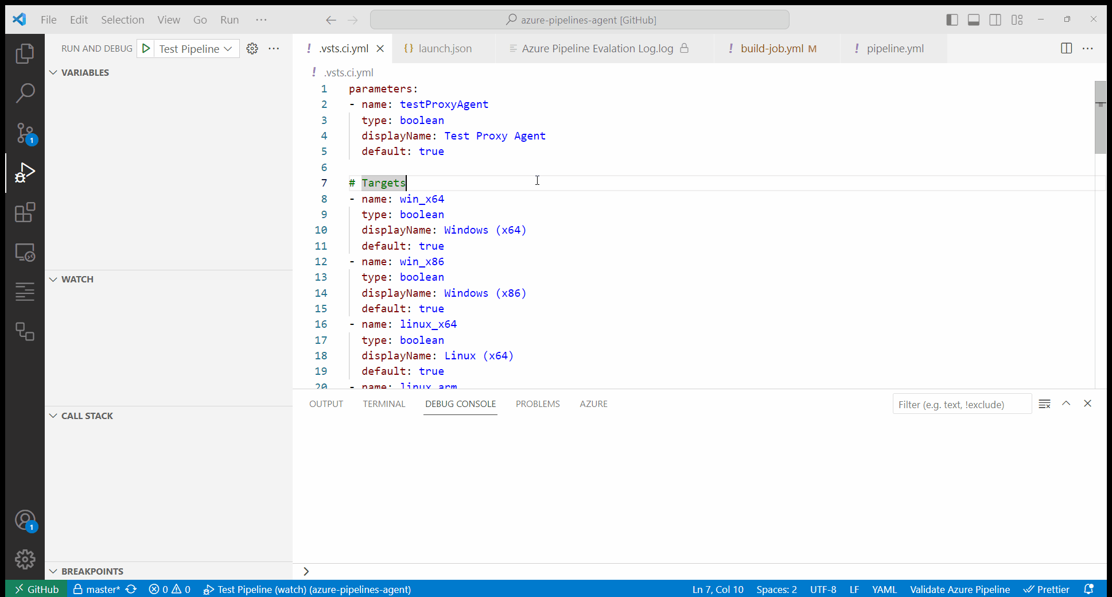The image size is (1112, 597).
Task: Go forward using the right arrow
Action: tap(353, 20)
